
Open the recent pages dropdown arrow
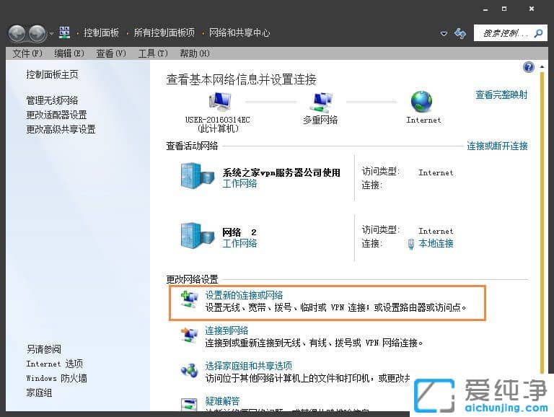coord(52,34)
